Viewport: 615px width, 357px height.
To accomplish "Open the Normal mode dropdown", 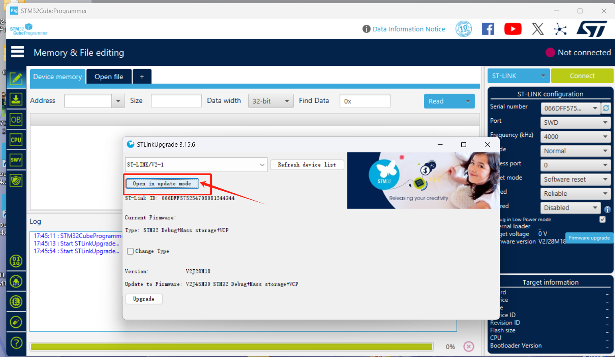I will (576, 151).
